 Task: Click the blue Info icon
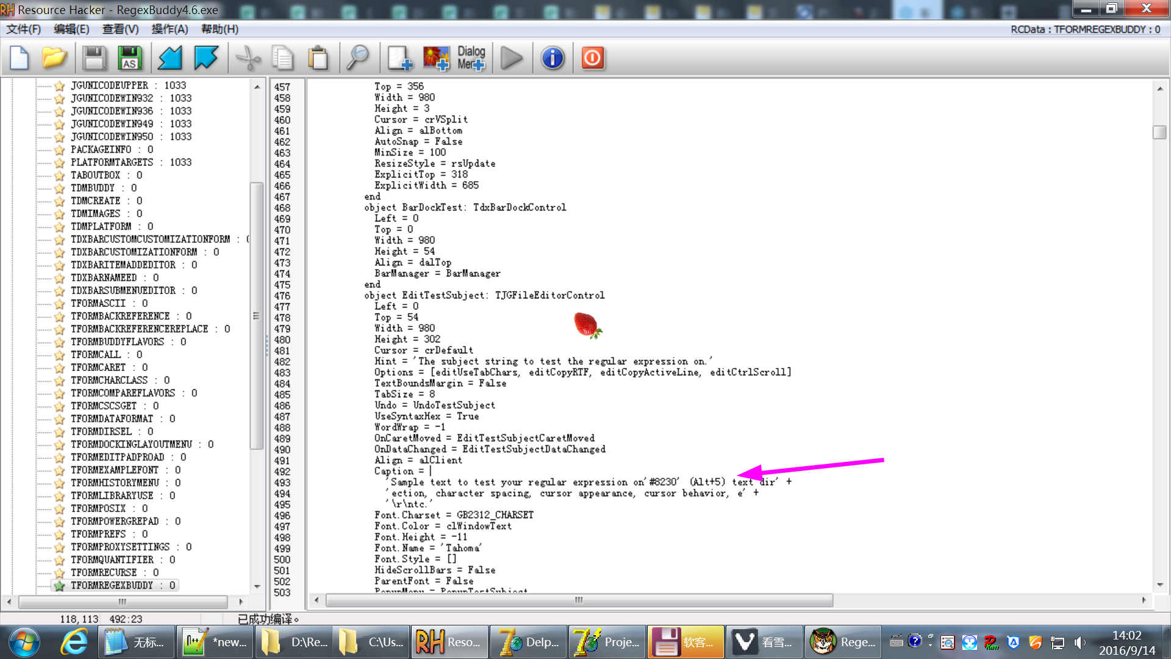click(553, 58)
